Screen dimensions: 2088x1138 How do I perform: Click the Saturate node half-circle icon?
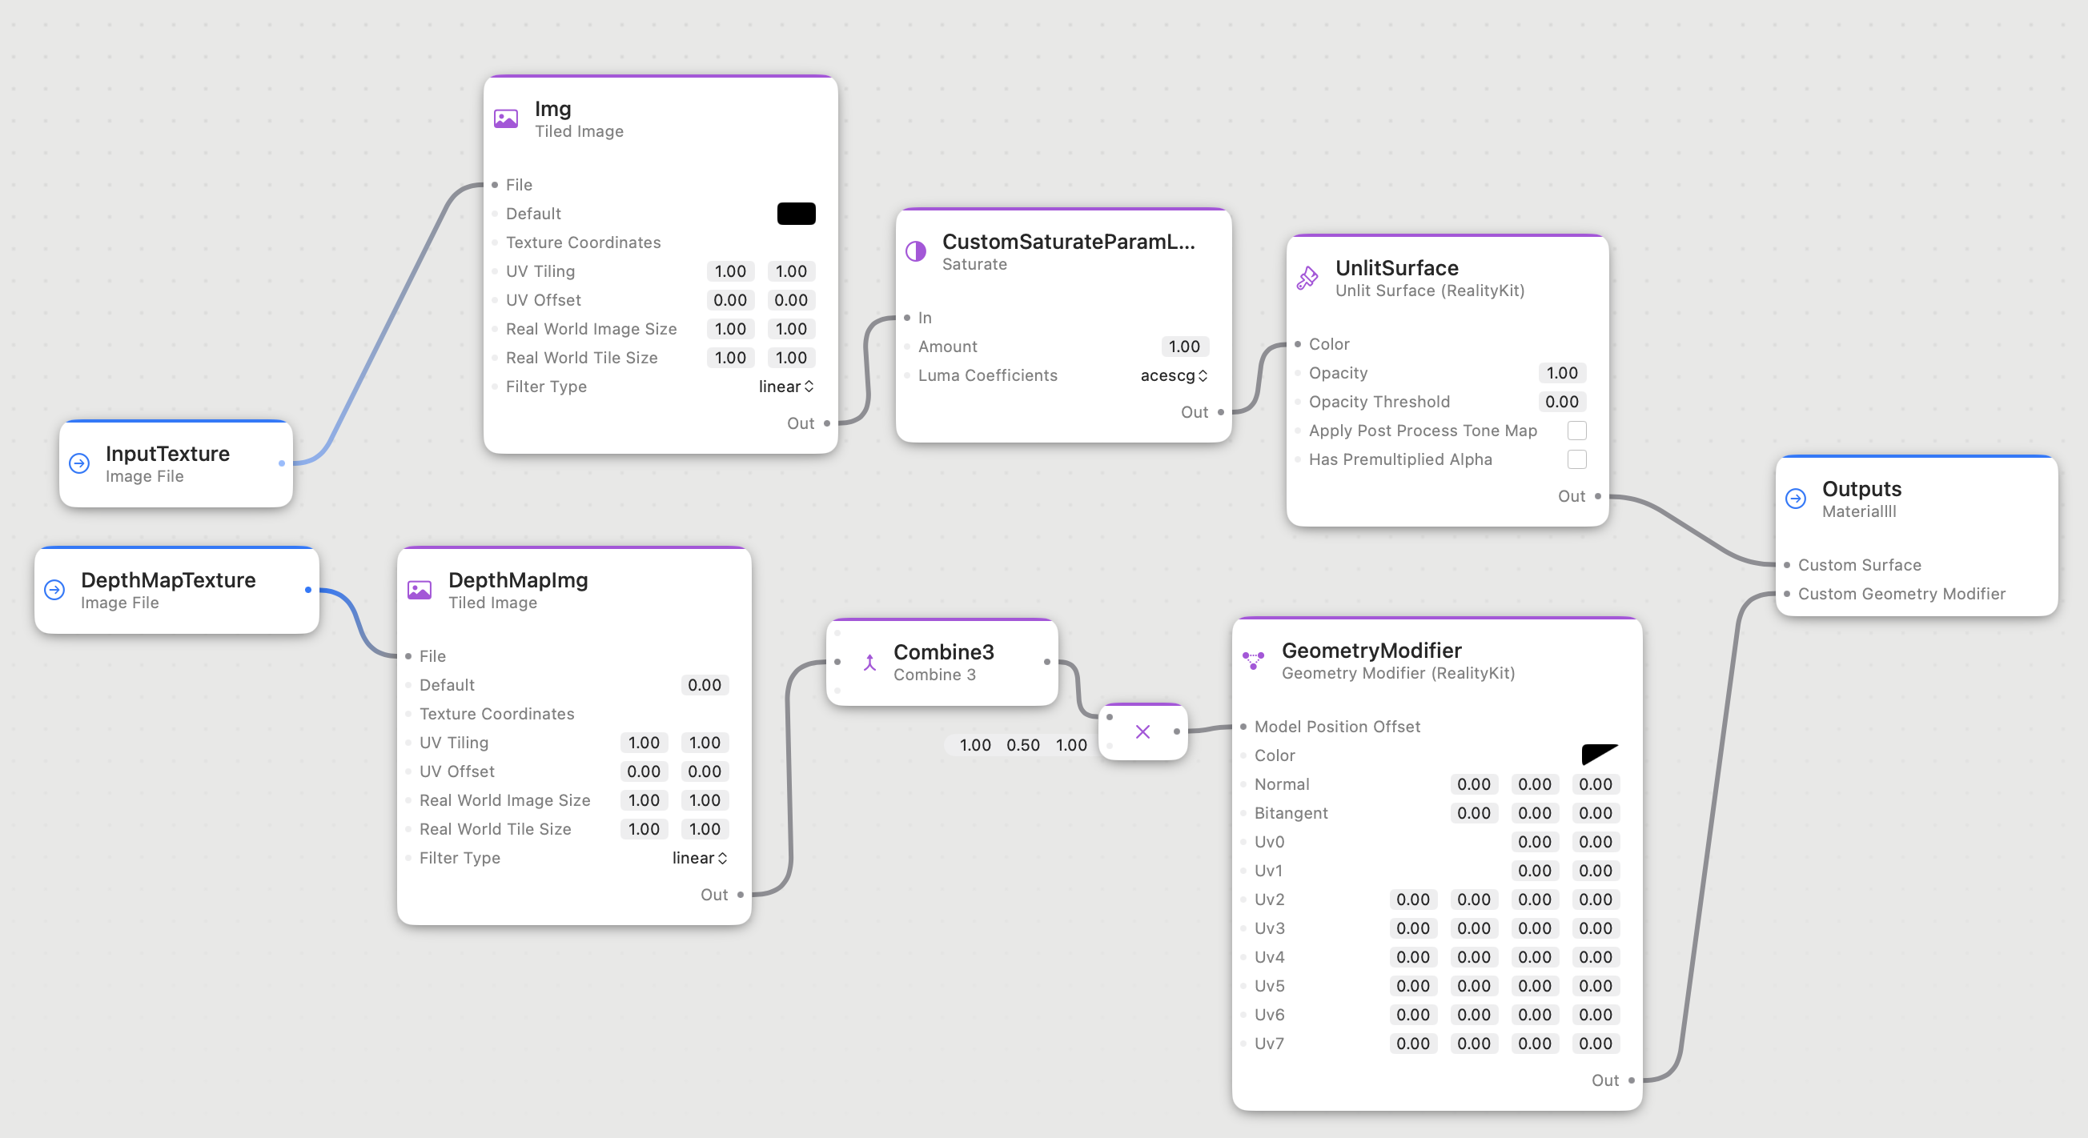point(915,251)
